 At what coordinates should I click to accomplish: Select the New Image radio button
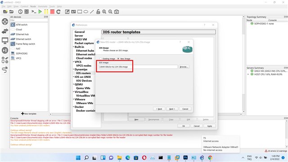point(118,58)
